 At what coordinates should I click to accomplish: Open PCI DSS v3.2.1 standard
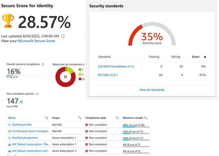click(109, 75)
